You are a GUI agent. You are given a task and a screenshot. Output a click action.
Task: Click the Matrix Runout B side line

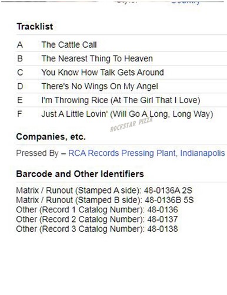pyautogui.click(x=105, y=200)
